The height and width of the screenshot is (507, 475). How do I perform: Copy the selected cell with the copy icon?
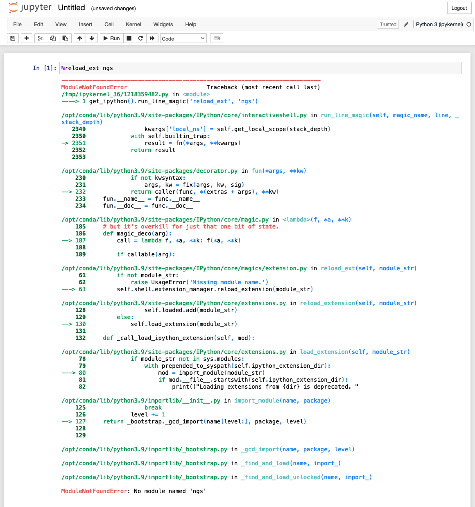(53, 38)
